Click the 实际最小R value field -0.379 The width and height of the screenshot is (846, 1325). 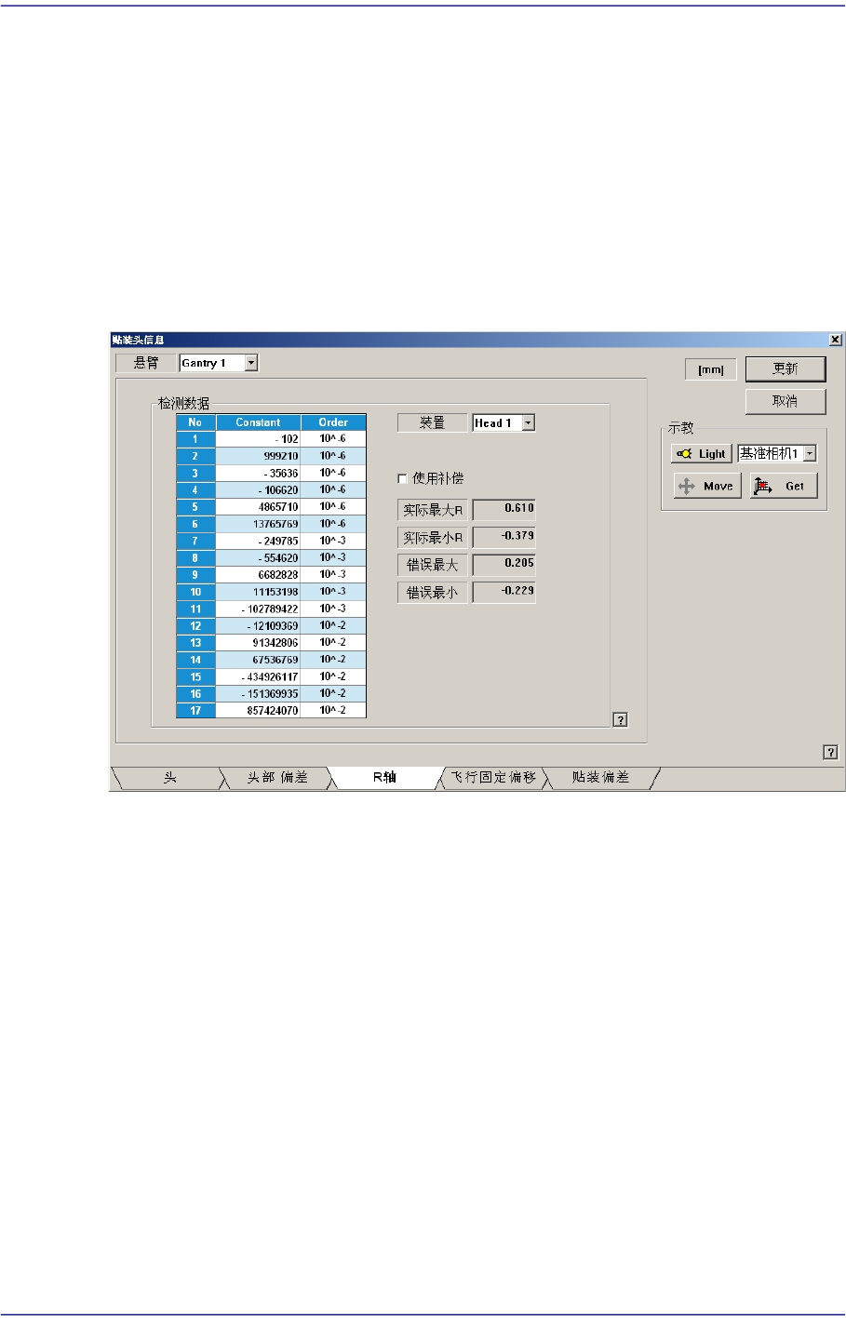[x=504, y=536]
